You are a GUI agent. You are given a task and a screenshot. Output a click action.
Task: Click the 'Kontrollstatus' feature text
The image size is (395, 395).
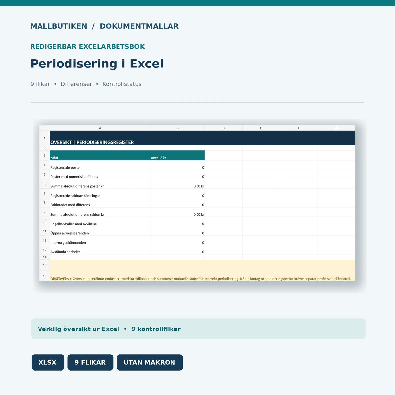(122, 84)
